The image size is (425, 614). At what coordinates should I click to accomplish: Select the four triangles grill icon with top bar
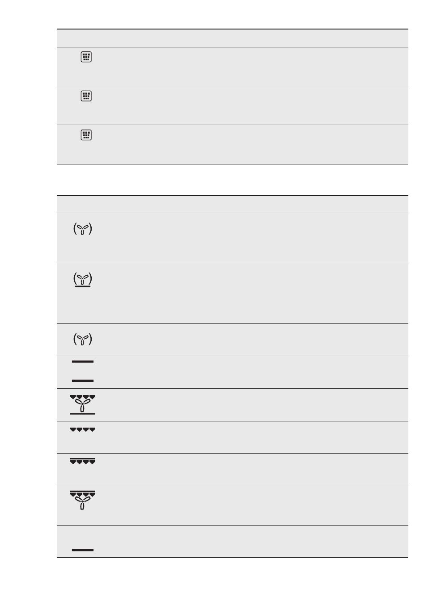tap(83, 461)
